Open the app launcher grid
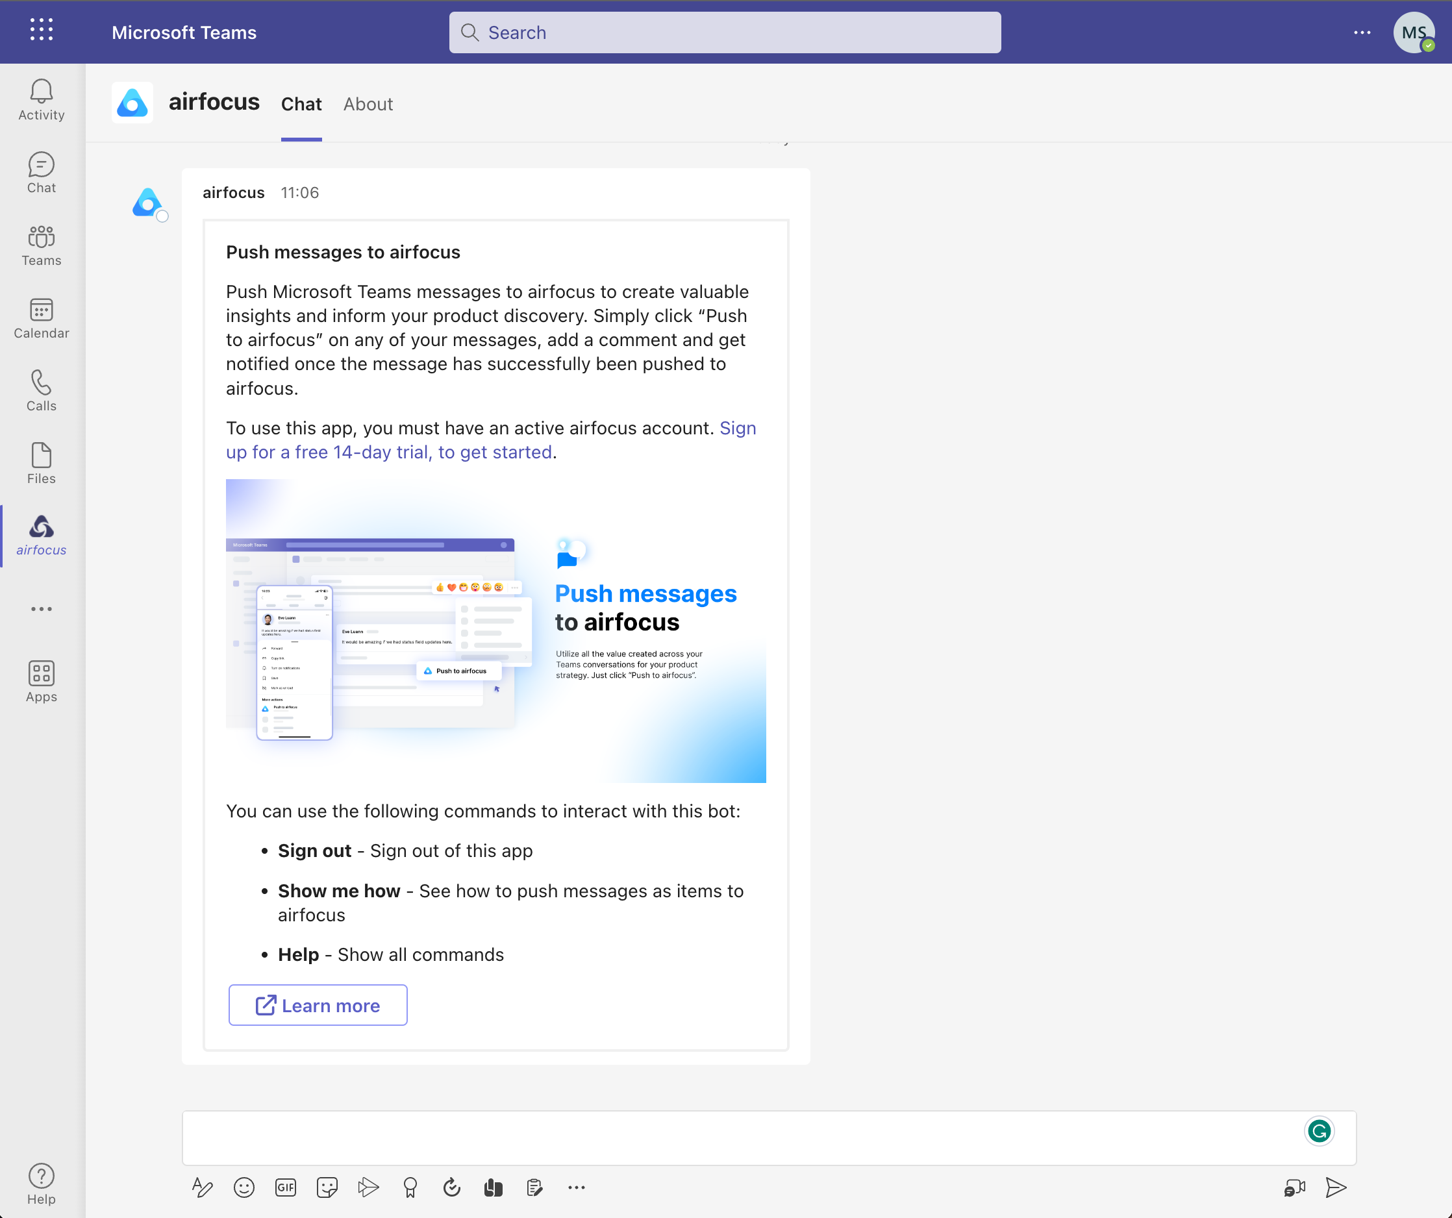Screen dimensions: 1452x1218 (42, 30)
